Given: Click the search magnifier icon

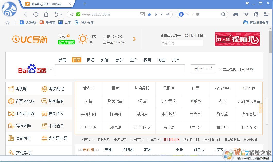Looking at the screenshot, I should pyautogui.click(x=223, y=14).
